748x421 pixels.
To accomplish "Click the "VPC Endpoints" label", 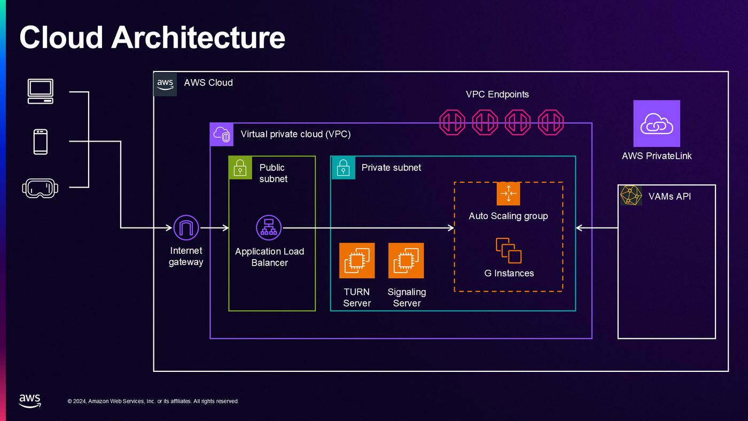I will point(497,95).
